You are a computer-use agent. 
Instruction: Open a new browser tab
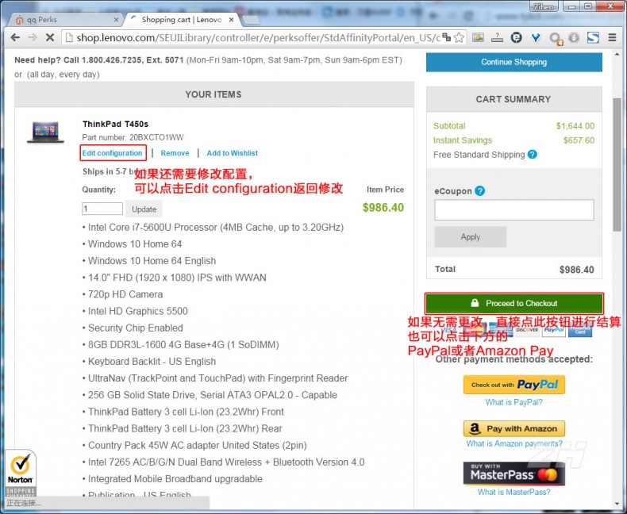point(252,19)
